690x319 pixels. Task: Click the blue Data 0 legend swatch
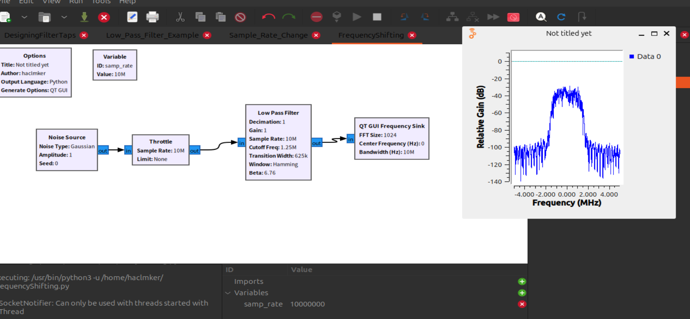click(632, 56)
